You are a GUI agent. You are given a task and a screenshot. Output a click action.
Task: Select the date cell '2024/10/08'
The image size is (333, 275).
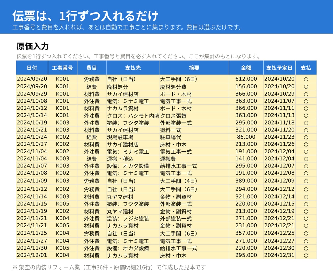[32, 101]
